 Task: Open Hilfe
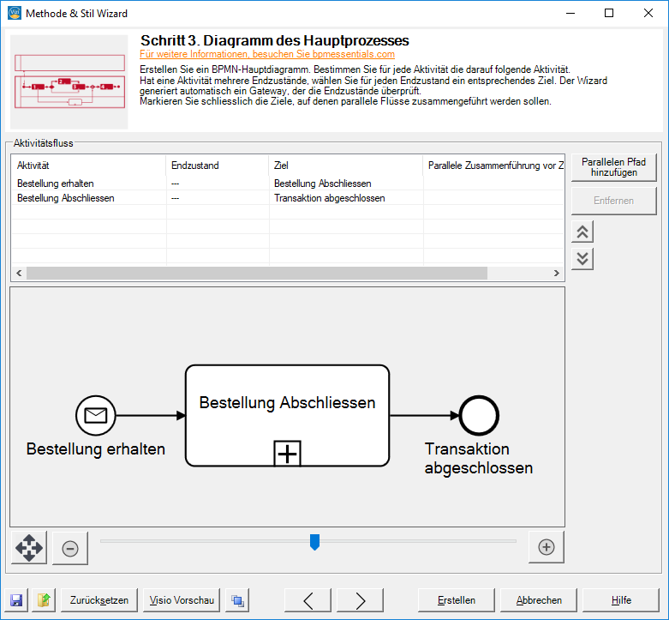tap(621, 600)
